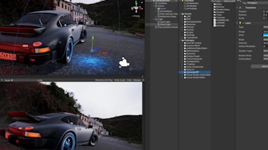Open the Shadow Type dropdown
The image size is (268, 150).
[265, 51]
